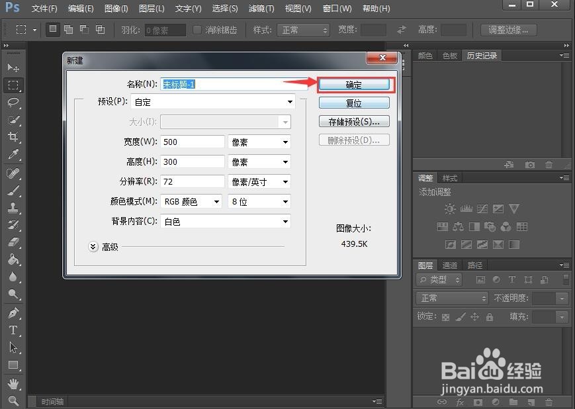Select the Path Selection tool

tap(13, 347)
